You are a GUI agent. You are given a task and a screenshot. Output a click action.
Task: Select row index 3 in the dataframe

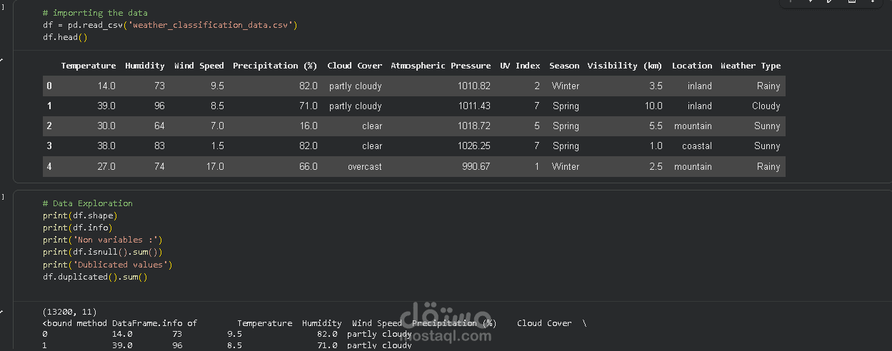point(49,146)
